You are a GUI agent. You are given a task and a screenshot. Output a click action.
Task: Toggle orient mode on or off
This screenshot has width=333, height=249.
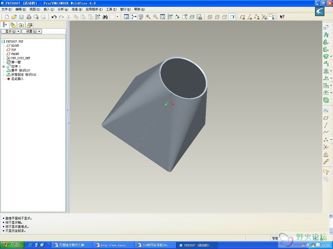[x=141, y=17]
